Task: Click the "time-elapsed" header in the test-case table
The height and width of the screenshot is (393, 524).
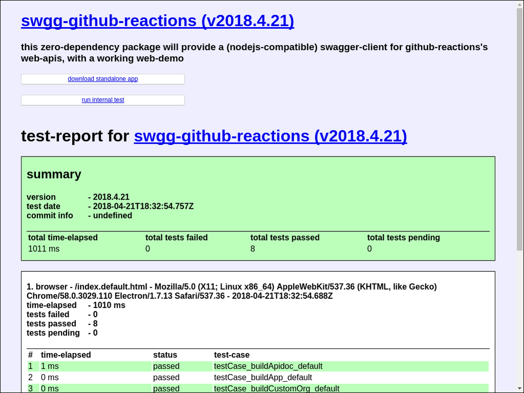Action: [x=66, y=355]
